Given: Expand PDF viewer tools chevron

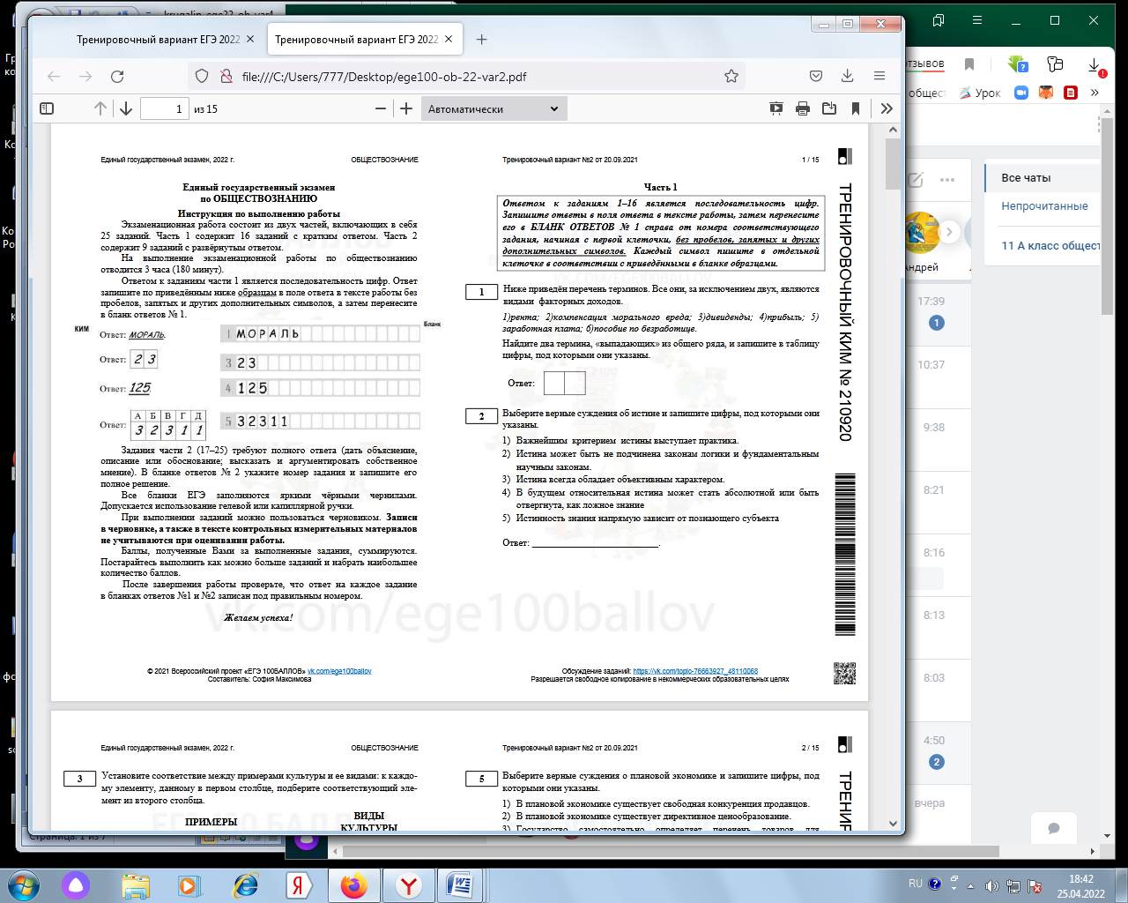Looking at the screenshot, I should click(887, 108).
